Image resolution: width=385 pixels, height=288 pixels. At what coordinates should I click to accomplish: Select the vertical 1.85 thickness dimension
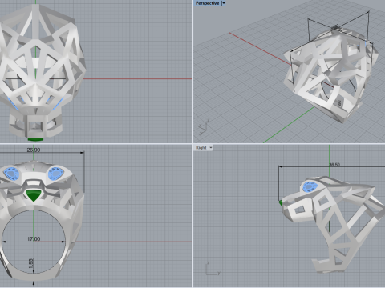point(31,263)
